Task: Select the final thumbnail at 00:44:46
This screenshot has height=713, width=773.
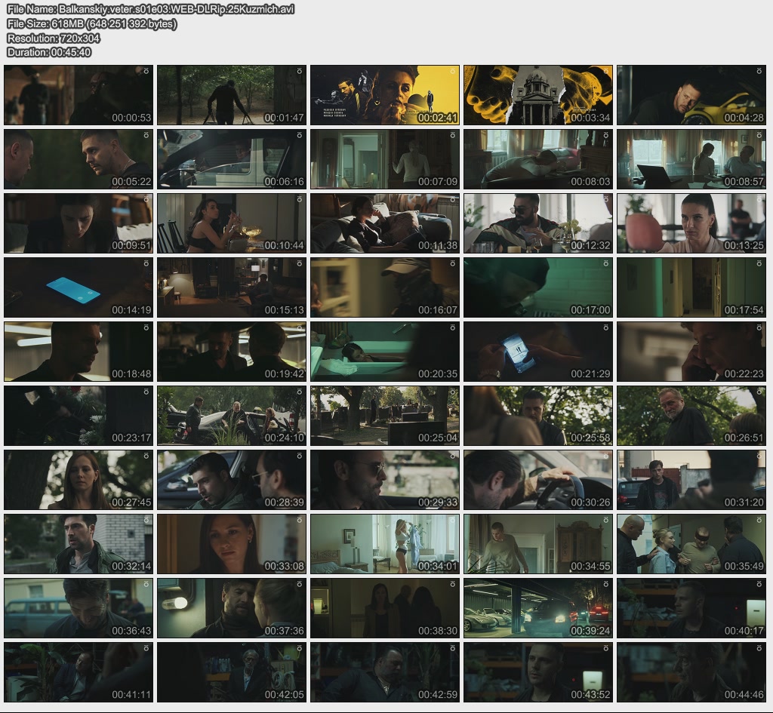Action: pyautogui.click(x=691, y=672)
